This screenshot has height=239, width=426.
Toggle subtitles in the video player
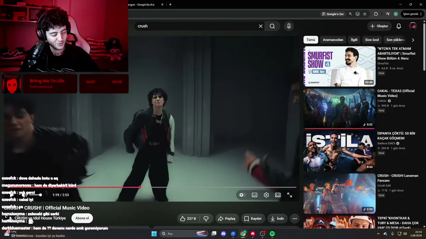(x=255, y=195)
